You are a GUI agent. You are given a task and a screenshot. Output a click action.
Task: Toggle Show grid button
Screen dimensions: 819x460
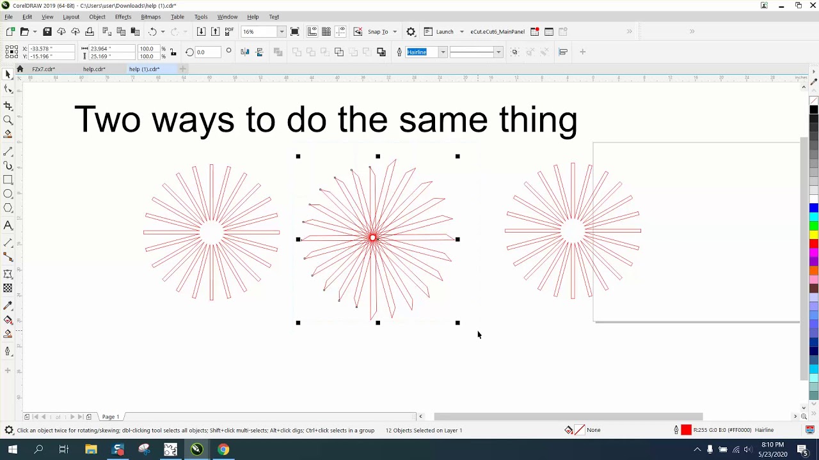326,31
